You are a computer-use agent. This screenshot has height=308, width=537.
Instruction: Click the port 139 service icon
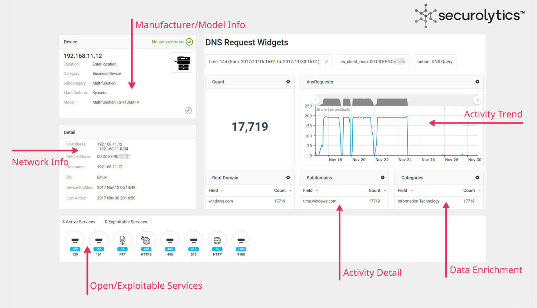point(75,241)
